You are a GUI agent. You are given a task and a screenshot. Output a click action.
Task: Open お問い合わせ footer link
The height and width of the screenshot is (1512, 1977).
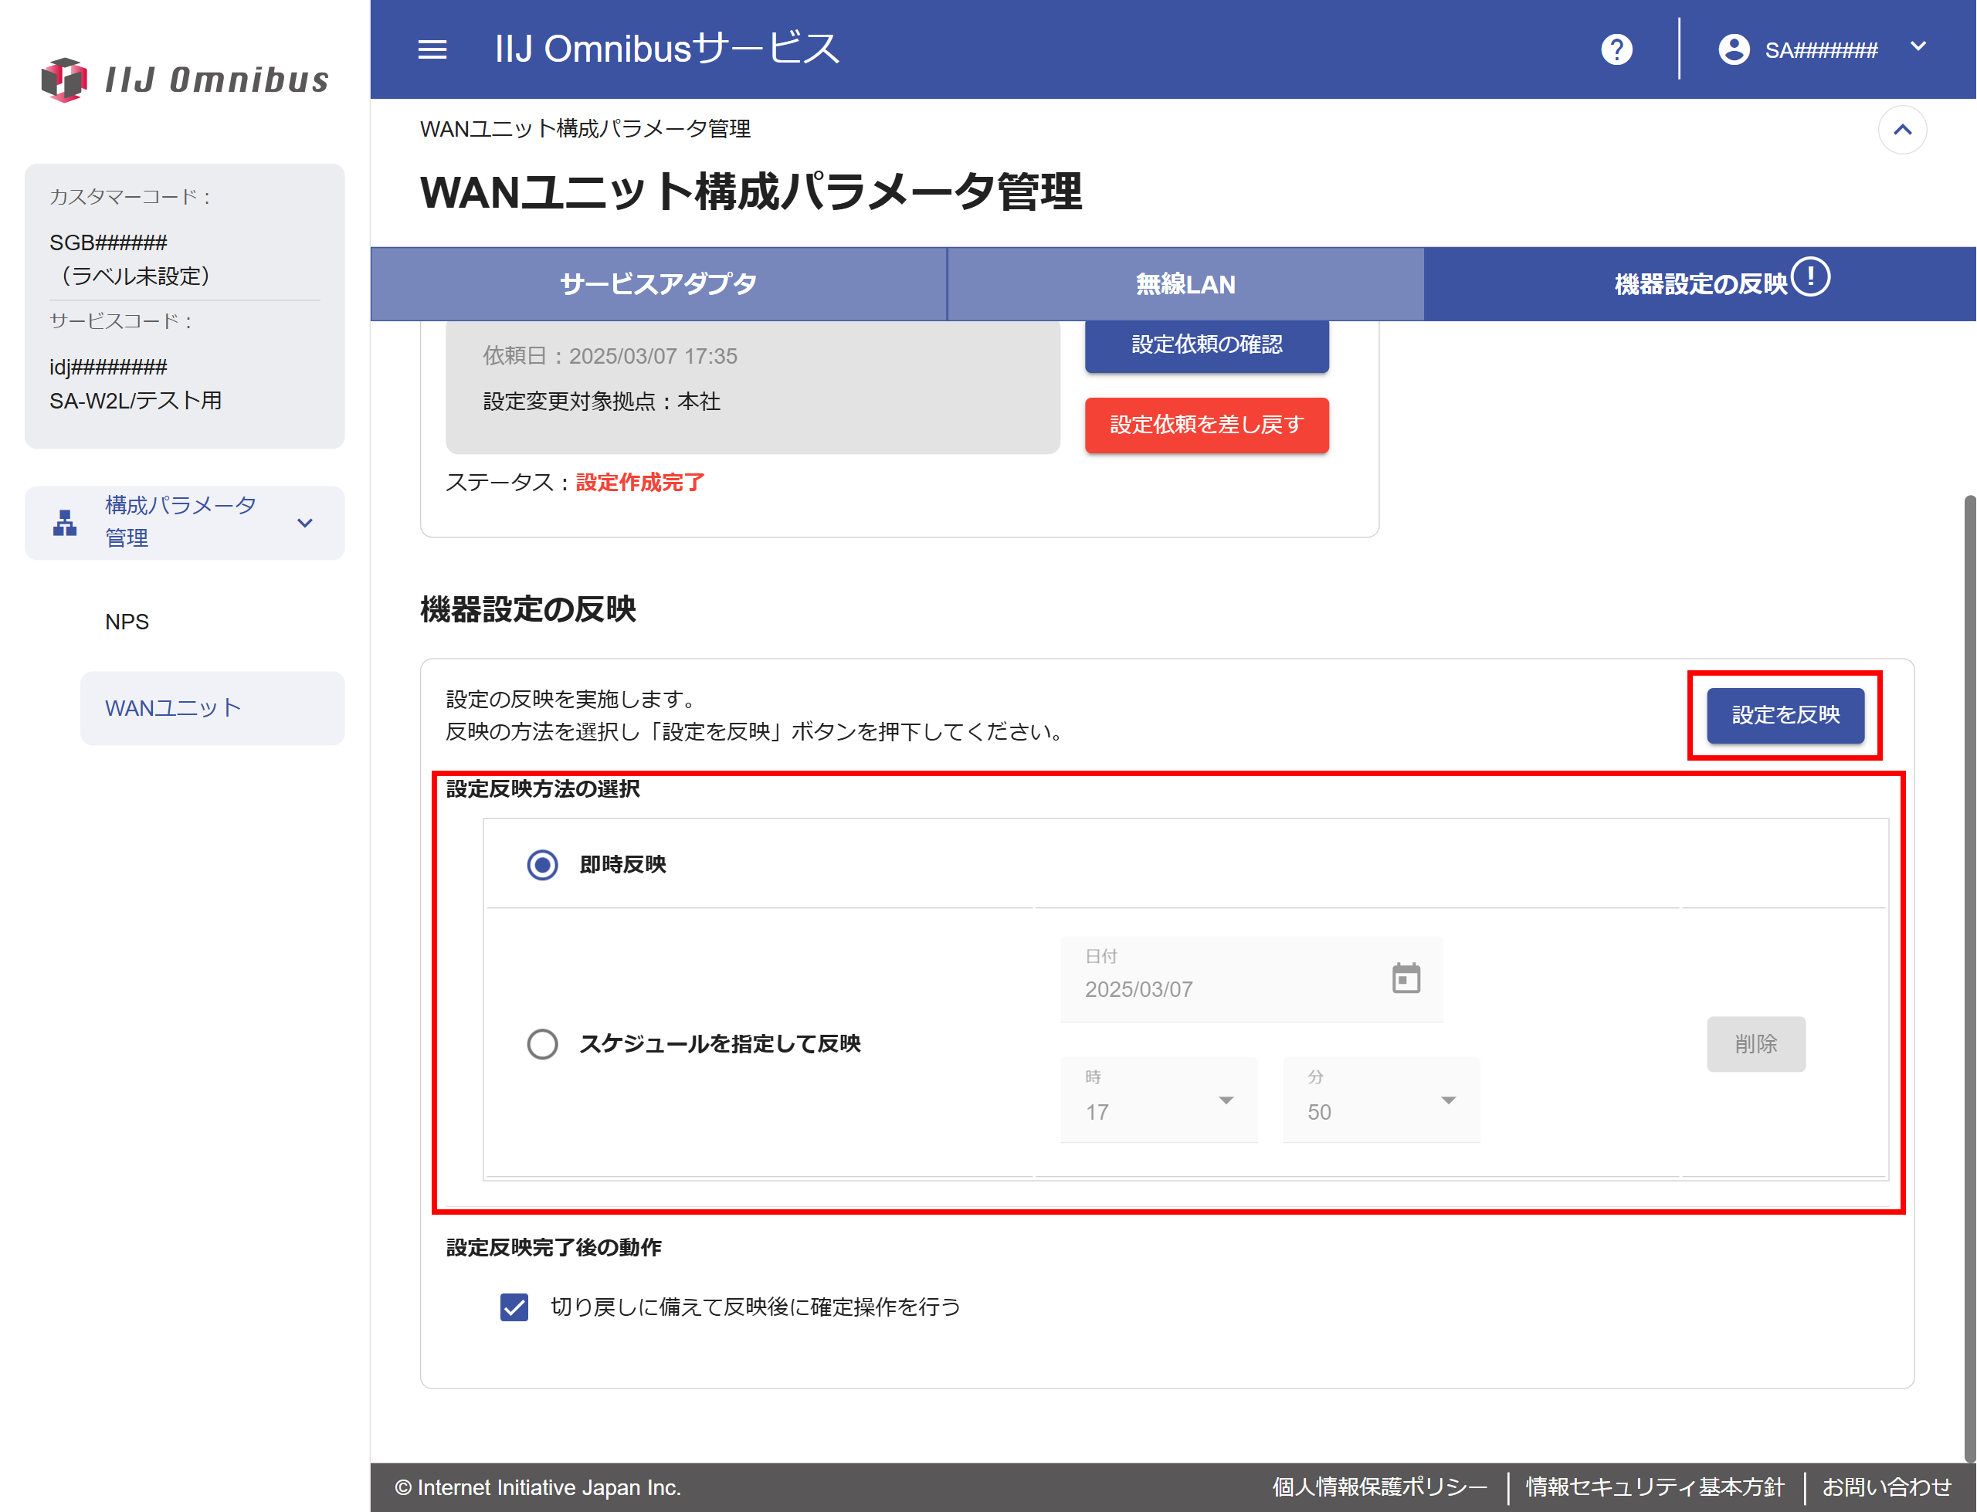click(x=1886, y=1487)
